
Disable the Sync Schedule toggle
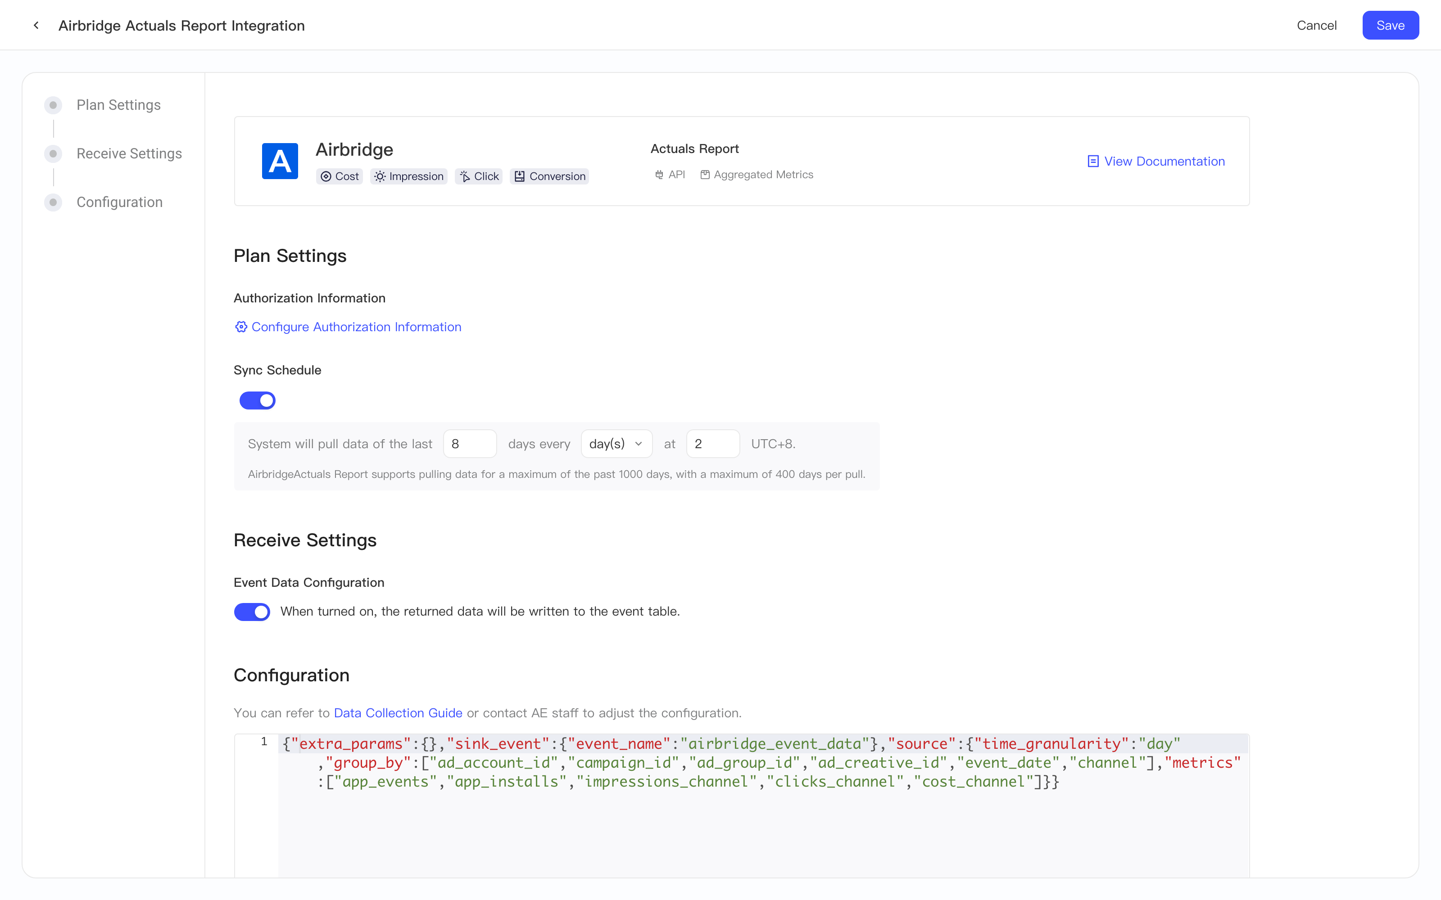pyautogui.click(x=257, y=400)
